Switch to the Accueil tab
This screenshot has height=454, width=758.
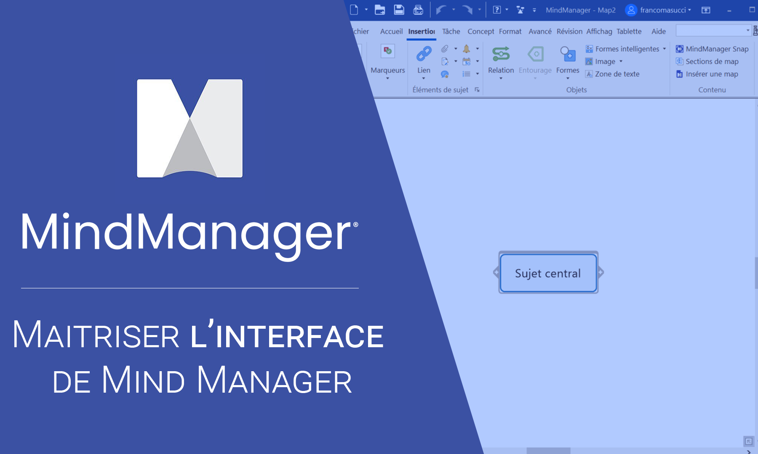point(391,32)
